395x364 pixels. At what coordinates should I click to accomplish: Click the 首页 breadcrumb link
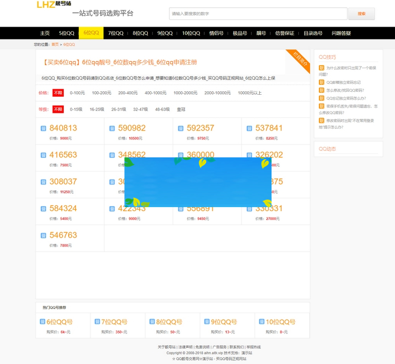[55, 44]
